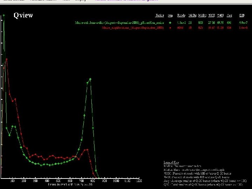Click the 500 tick on the x-axis
Image resolution: width=252 pixels, height=189 pixels.
point(58,181)
